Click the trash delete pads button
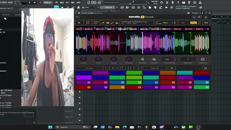The image size is (231, 130). pyautogui.click(x=172, y=68)
